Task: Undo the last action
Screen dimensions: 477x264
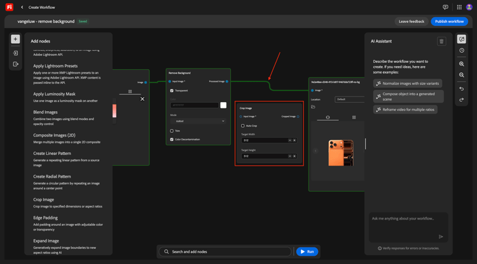Action: 462,89
